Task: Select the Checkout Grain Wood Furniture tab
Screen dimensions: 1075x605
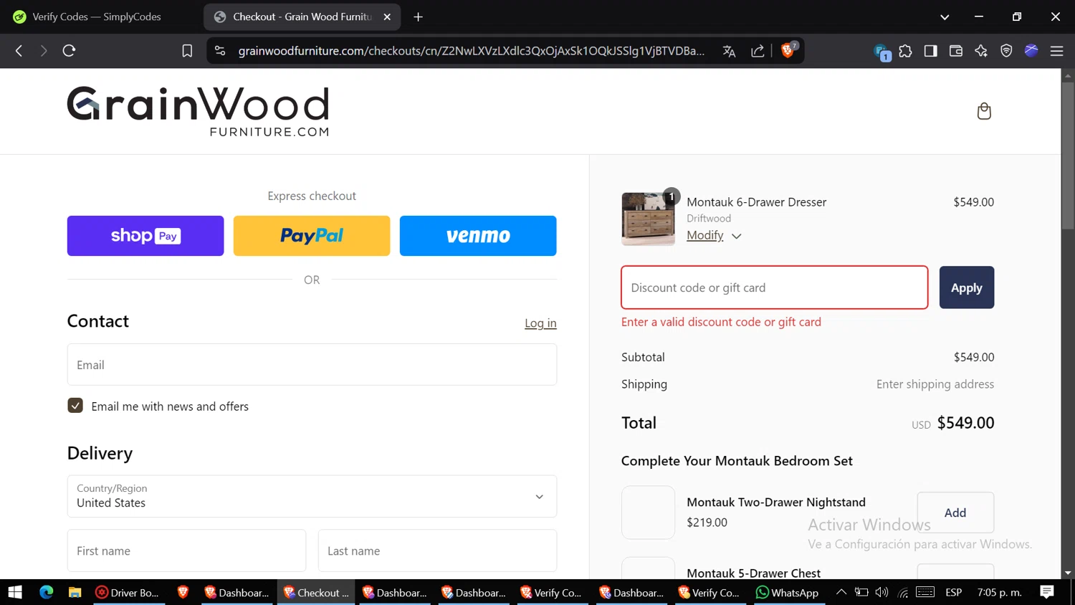Action: [x=302, y=16]
